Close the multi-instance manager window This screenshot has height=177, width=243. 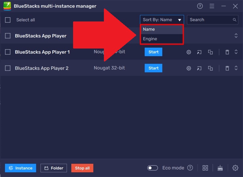(x=235, y=6)
